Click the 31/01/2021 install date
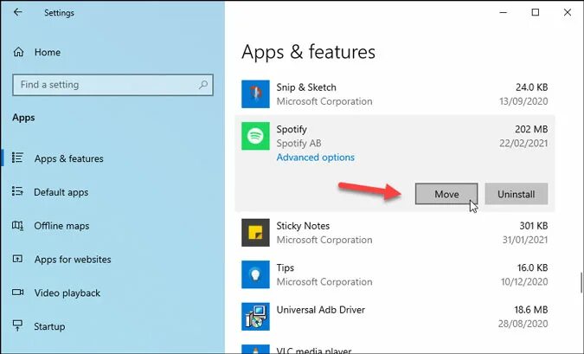The width and height of the screenshot is (584, 354). pos(525,240)
